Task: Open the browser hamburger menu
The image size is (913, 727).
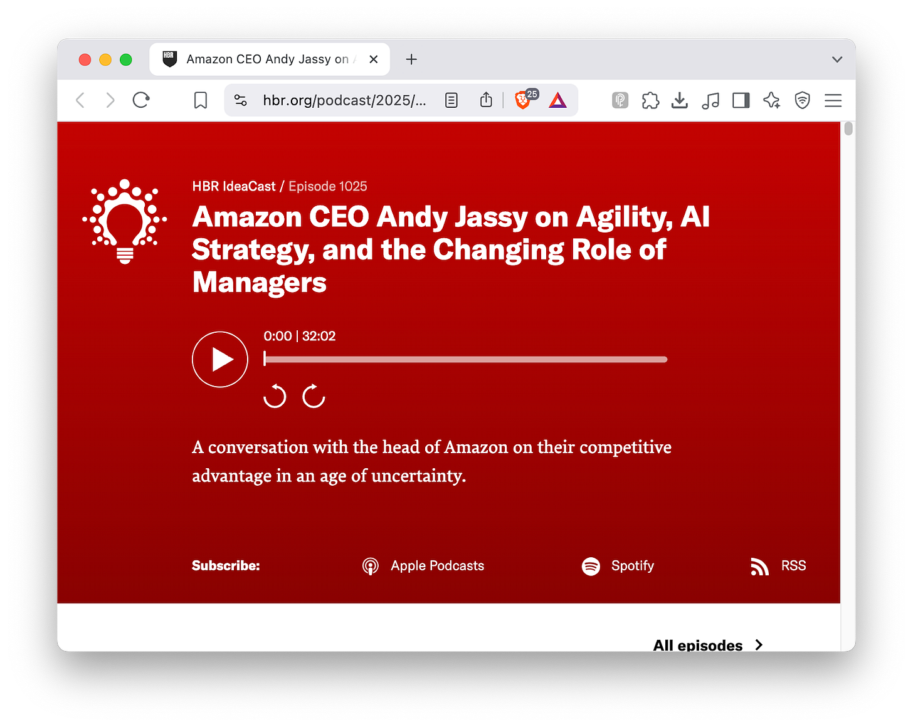Action: point(833,100)
